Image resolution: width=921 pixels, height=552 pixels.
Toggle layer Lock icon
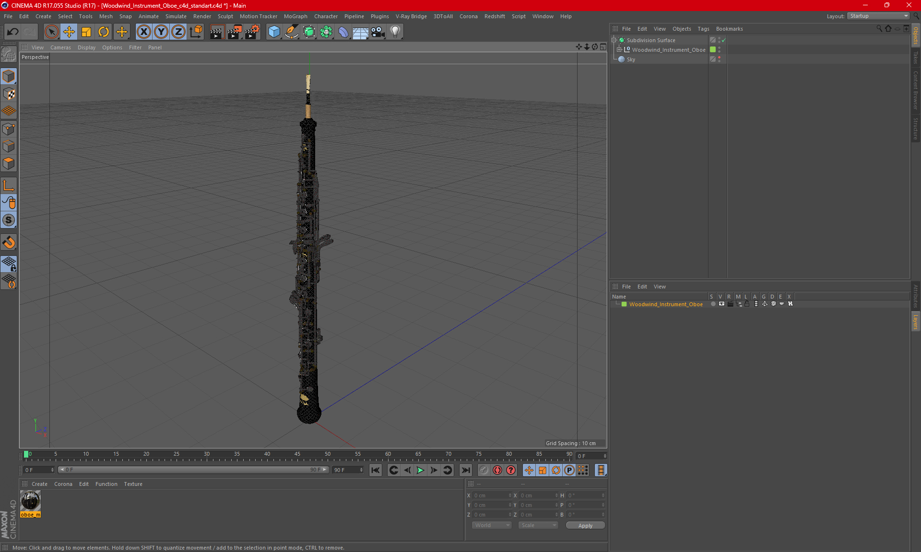[x=747, y=304]
